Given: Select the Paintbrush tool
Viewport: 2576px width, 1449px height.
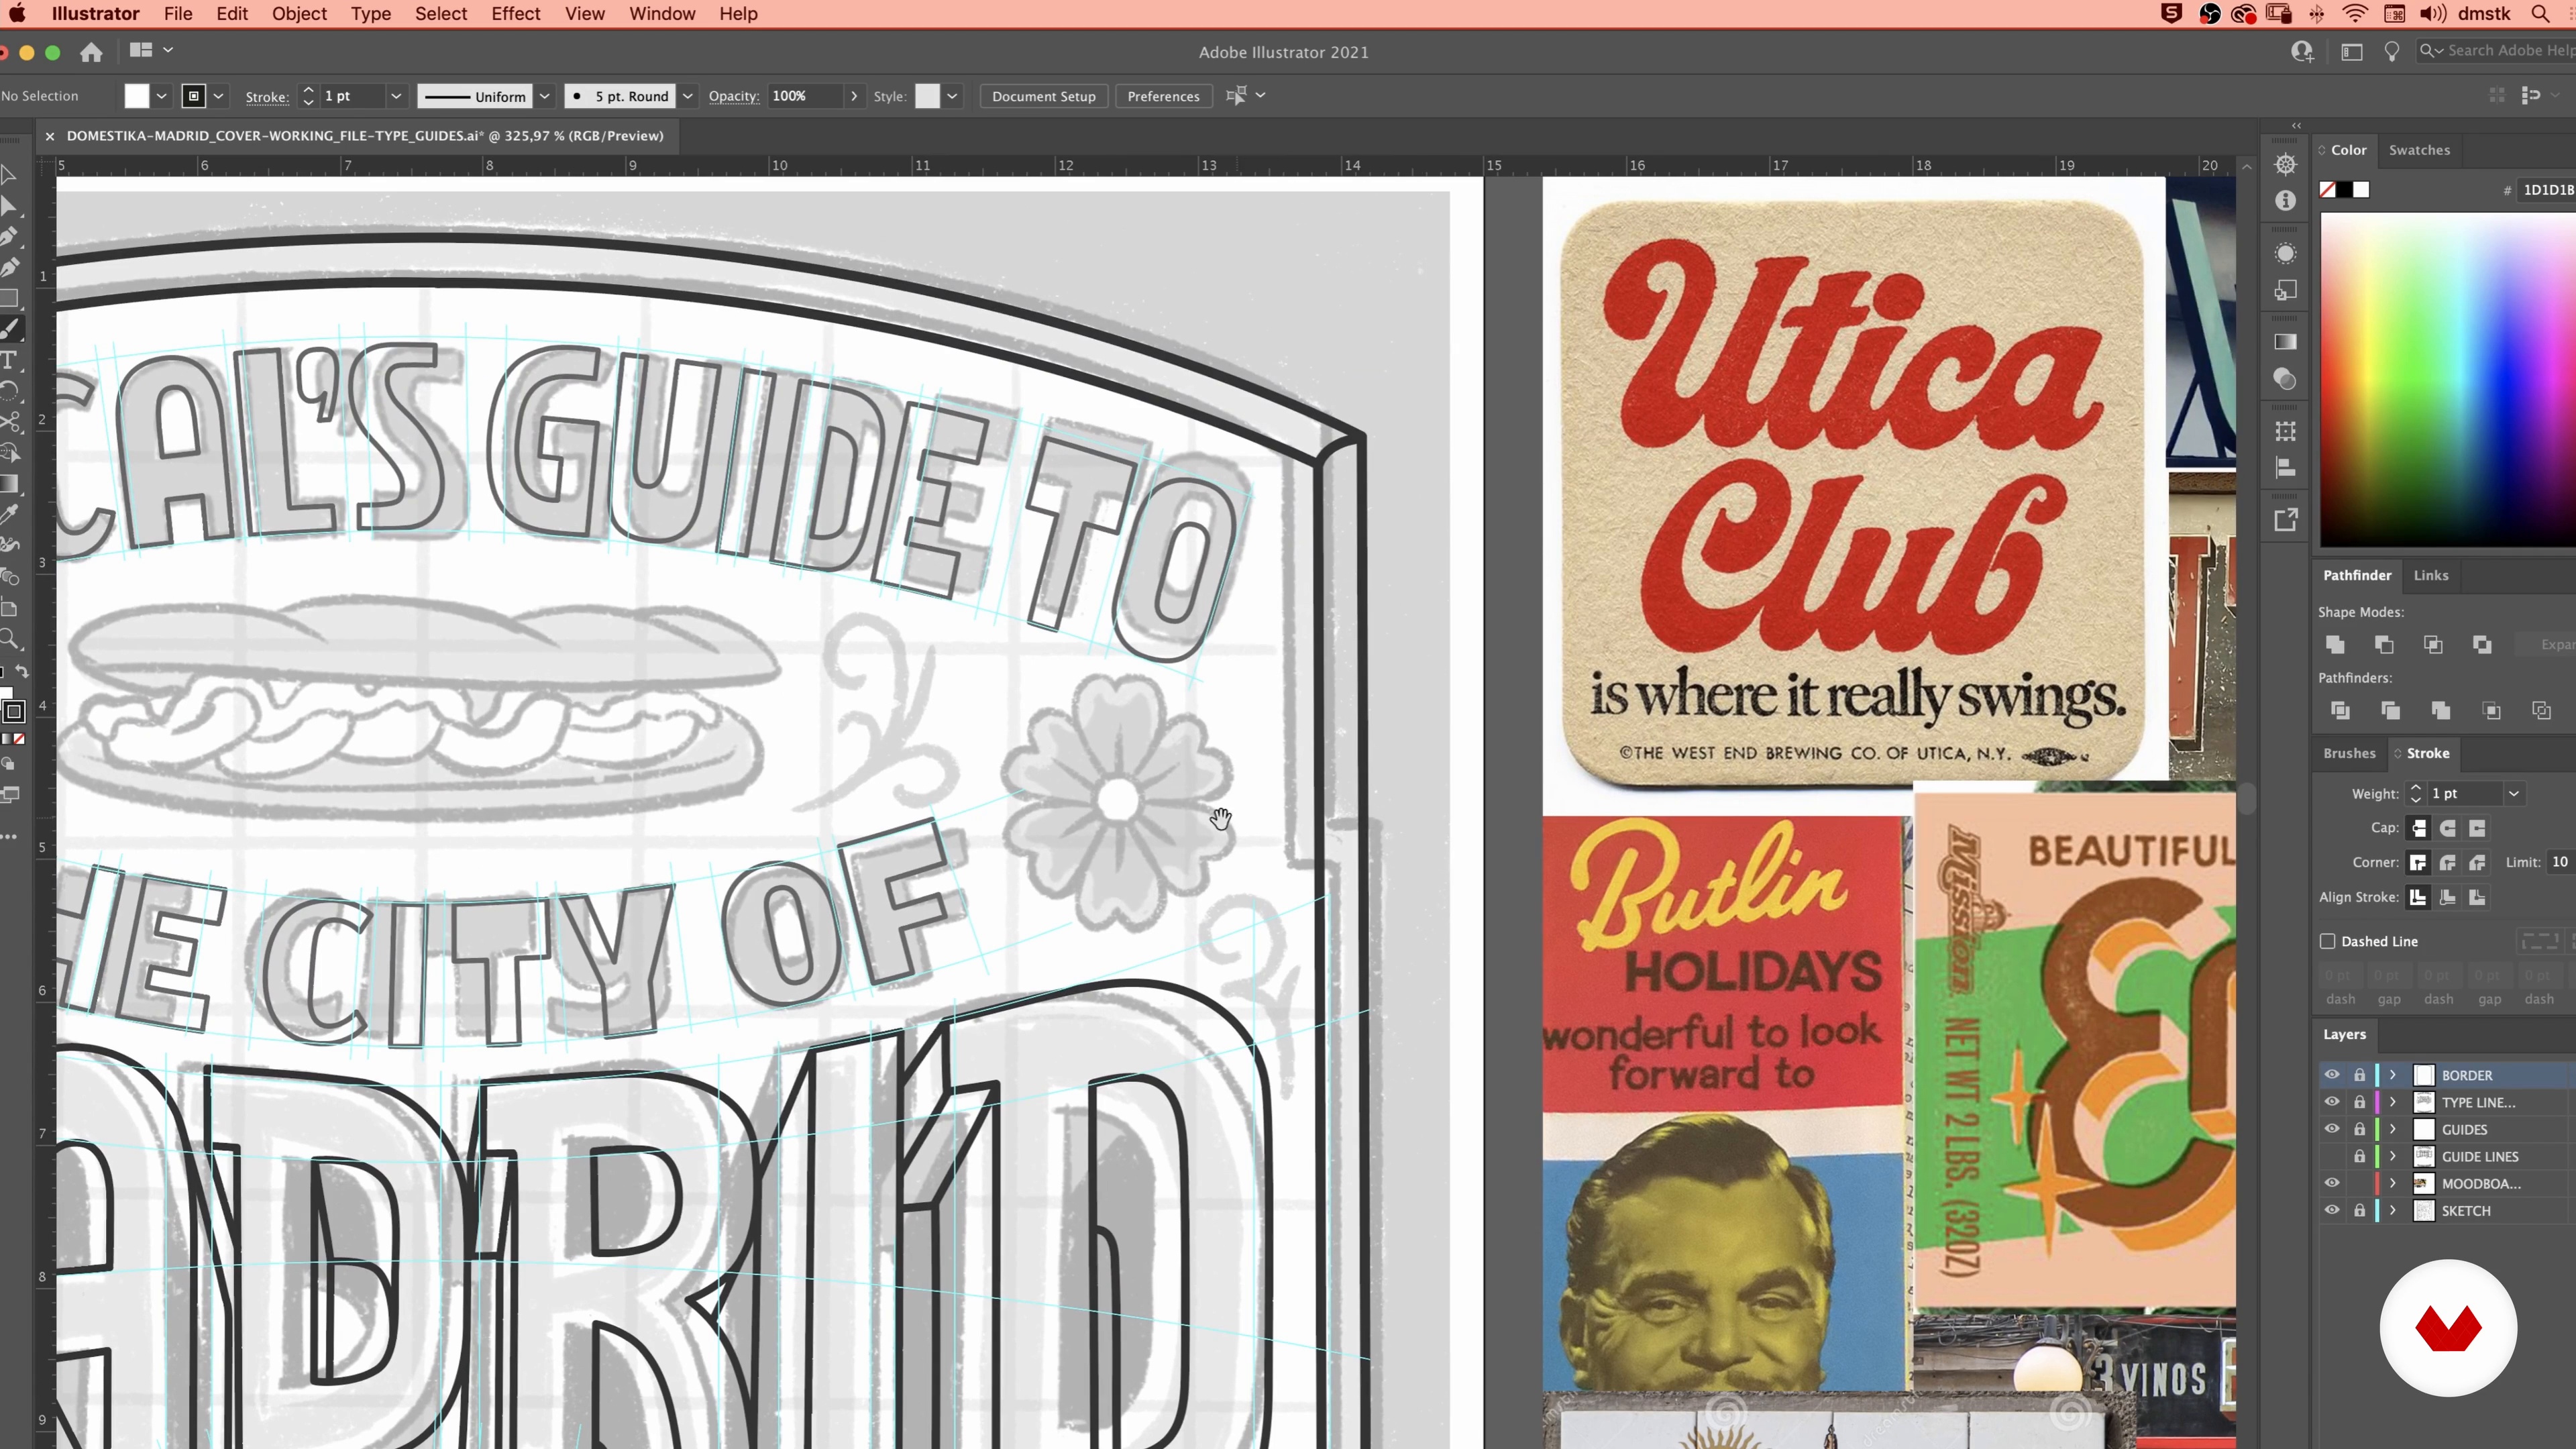Looking at the screenshot, I should (x=9, y=329).
